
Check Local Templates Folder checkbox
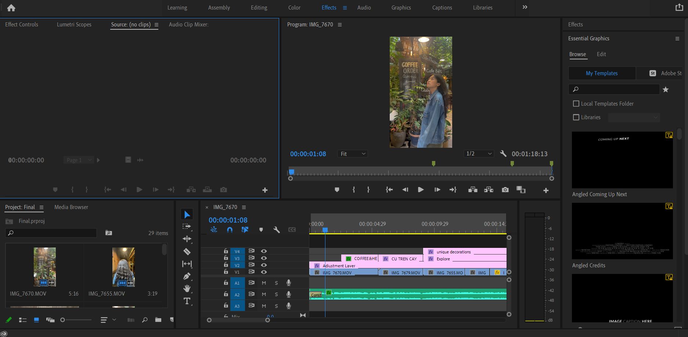576,104
